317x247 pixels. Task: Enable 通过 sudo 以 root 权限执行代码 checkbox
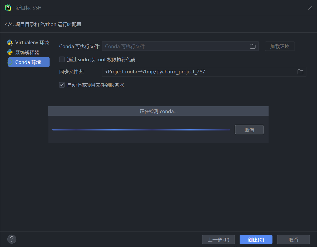62,59
